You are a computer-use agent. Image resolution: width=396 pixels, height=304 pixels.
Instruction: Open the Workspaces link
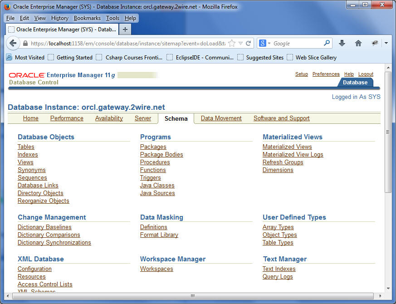click(156, 269)
